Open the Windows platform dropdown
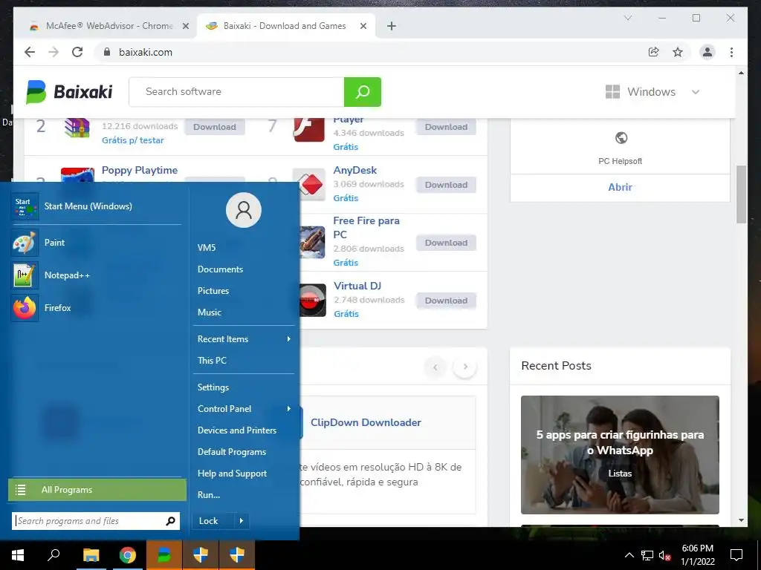This screenshot has height=570, width=761. pos(652,91)
